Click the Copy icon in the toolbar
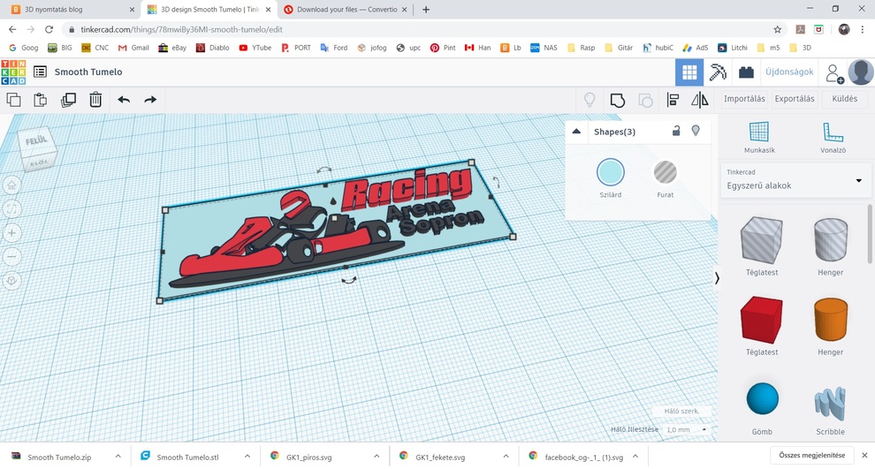Viewport: 875px width, 469px height. 13,100
